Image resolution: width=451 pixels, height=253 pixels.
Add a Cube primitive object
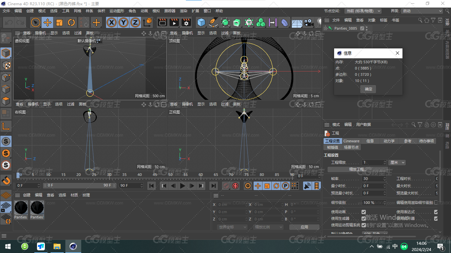click(x=201, y=22)
